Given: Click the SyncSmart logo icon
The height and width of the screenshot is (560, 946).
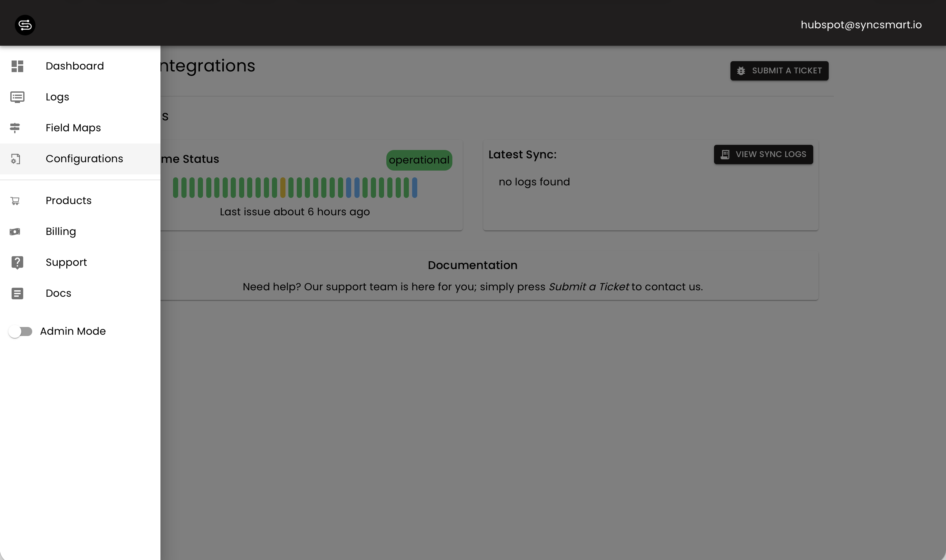Looking at the screenshot, I should coord(25,25).
